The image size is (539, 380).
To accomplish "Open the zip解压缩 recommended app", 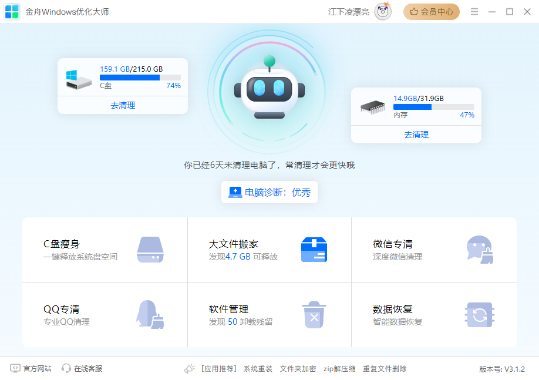I will [x=339, y=369].
